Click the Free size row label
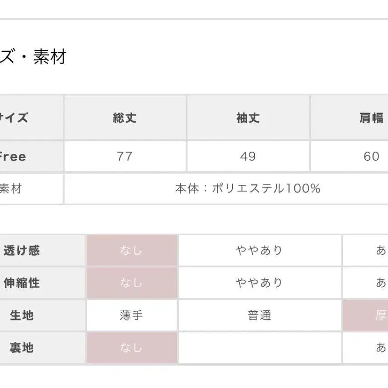The height and width of the screenshot is (388, 388). (13, 157)
